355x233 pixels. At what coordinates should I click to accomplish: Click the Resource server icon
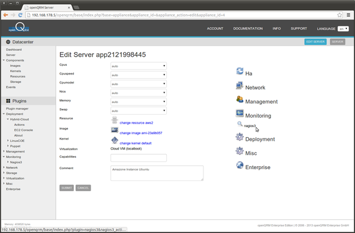(115, 120)
